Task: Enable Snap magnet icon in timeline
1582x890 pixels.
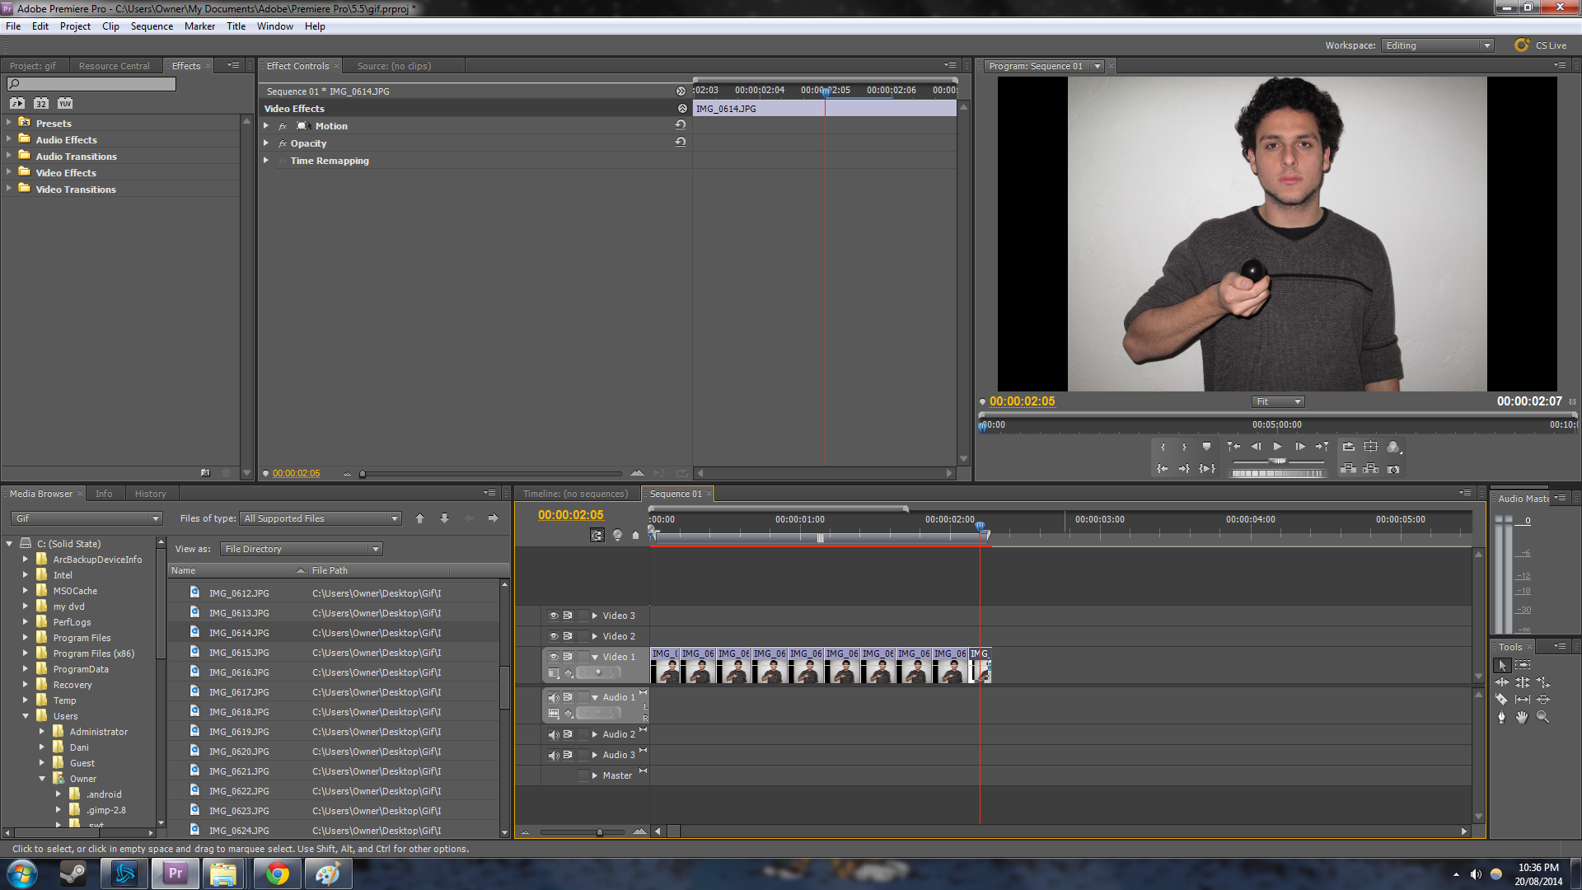Action: 597,536
